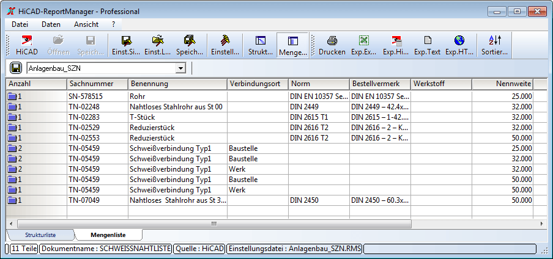This screenshot has height=259, width=553.
Task: Click inside the Anlagenbau_SZN text field
Action: (x=101, y=68)
